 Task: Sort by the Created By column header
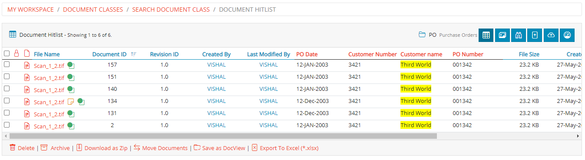216,54
